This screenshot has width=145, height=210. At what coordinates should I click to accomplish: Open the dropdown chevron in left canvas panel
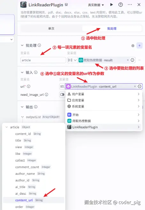(x=11, y=40)
